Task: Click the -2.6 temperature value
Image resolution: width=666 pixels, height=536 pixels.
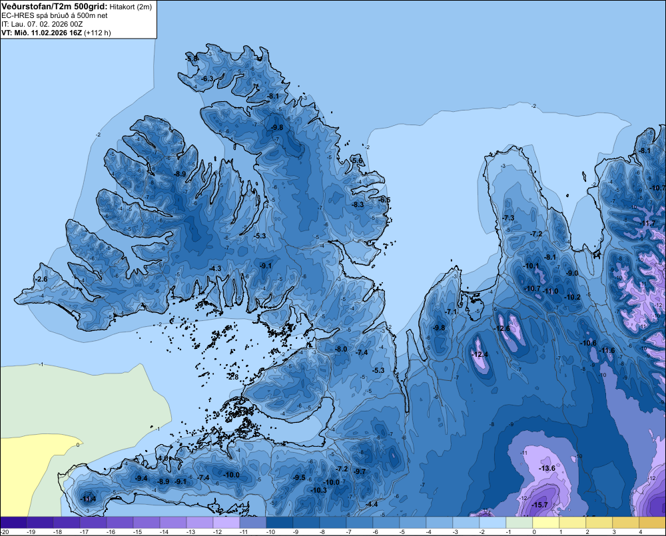Action: 41,279
